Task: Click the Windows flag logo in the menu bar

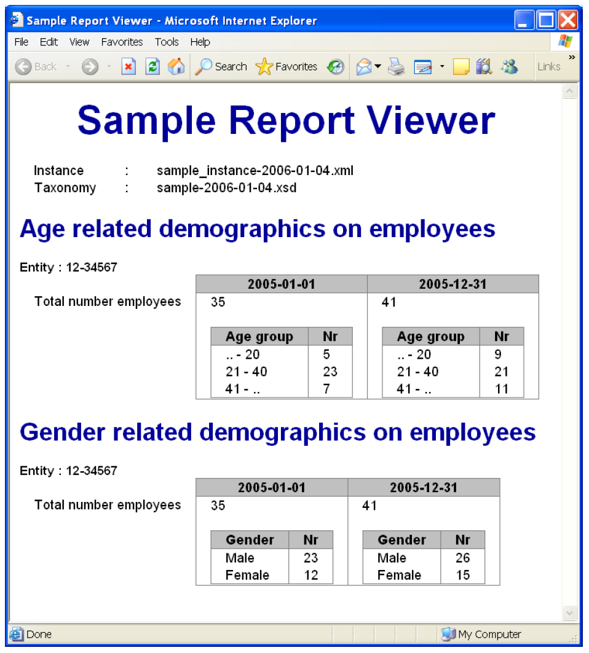Action: (565, 41)
